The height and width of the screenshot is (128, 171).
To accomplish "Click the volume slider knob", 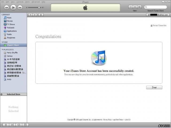I will click(x=39, y=7).
